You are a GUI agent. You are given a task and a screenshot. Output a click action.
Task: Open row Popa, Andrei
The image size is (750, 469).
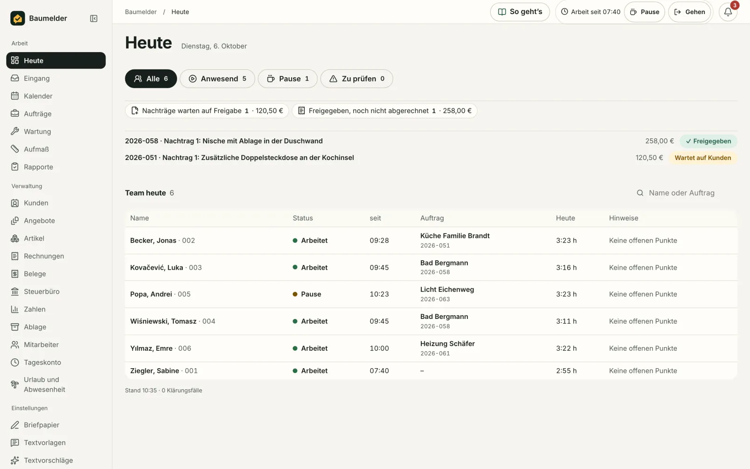click(x=431, y=294)
